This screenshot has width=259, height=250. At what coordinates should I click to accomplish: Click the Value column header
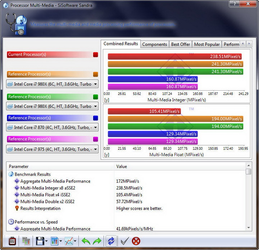(x=180, y=167)
